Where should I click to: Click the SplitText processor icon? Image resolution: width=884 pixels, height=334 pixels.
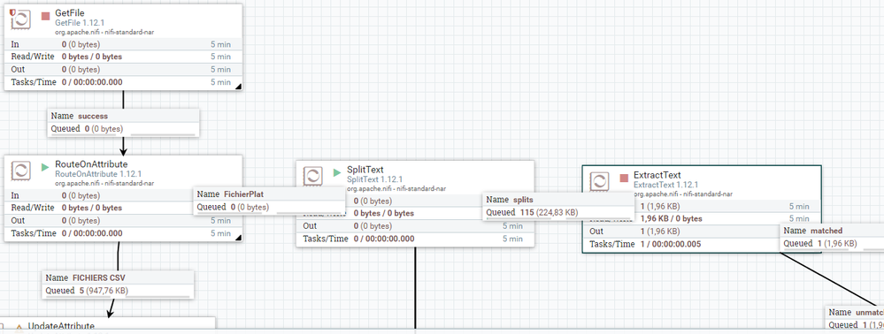[x=313, y=176]
